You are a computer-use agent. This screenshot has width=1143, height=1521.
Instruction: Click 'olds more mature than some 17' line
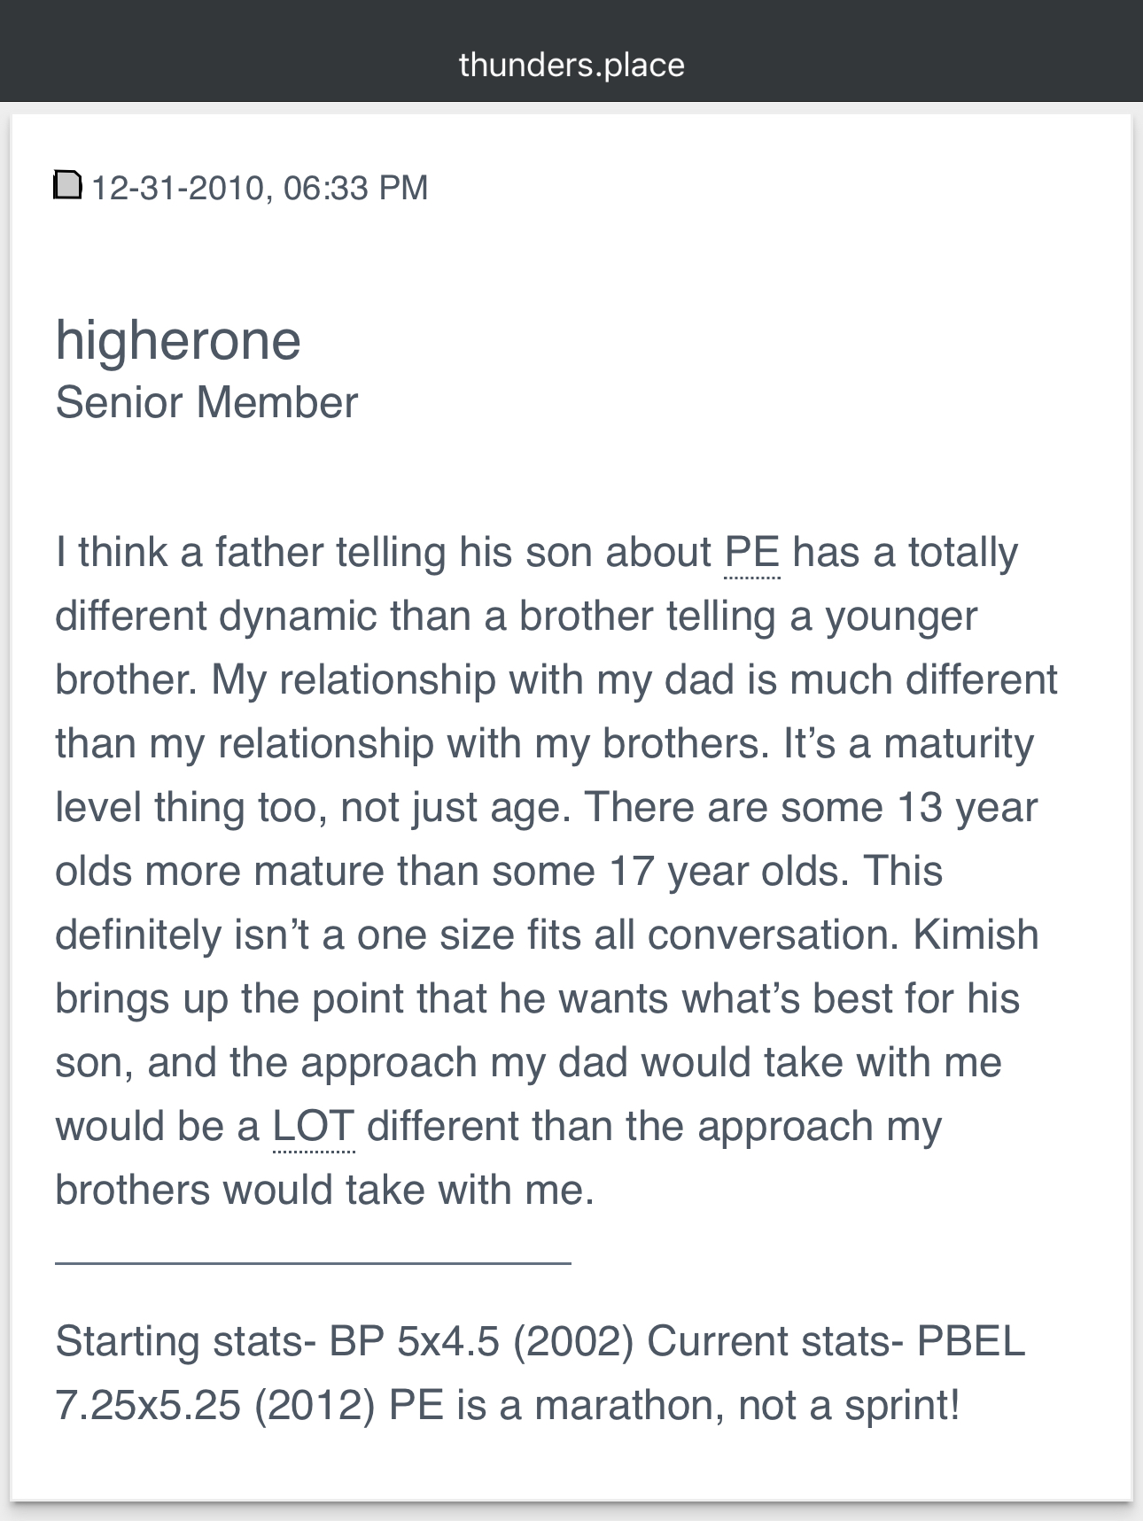354,871
